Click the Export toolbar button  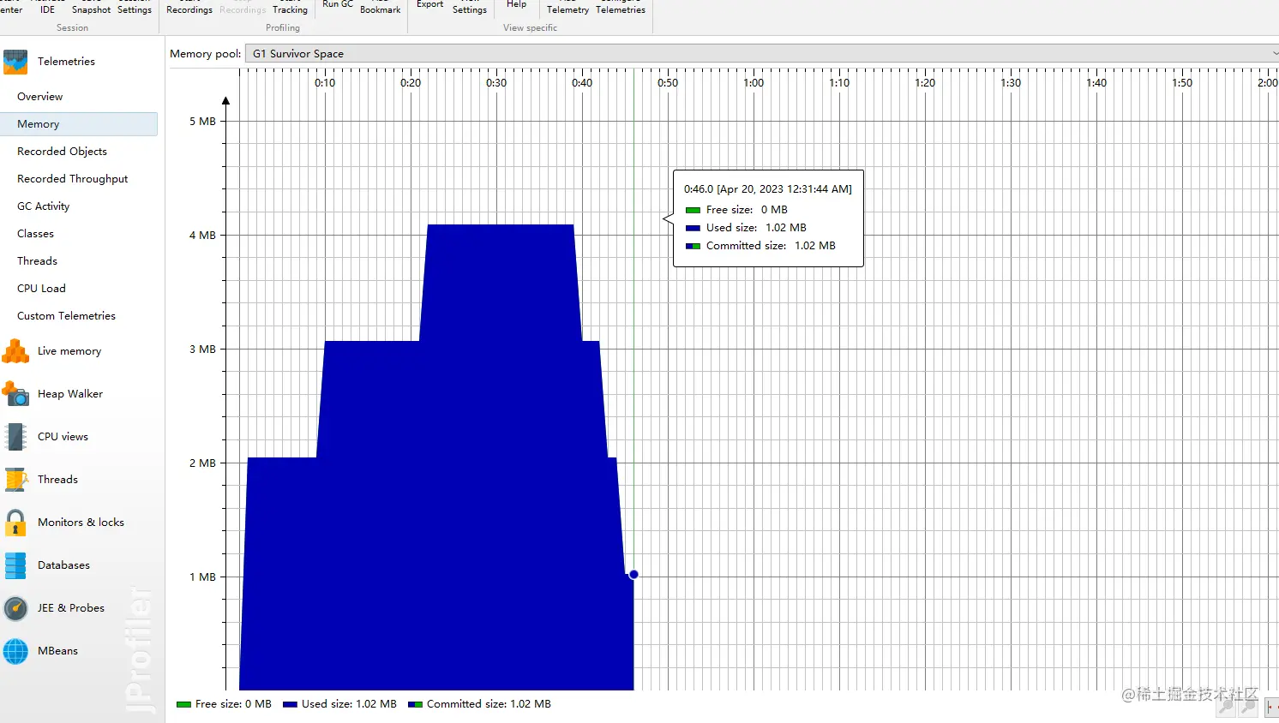429,5
